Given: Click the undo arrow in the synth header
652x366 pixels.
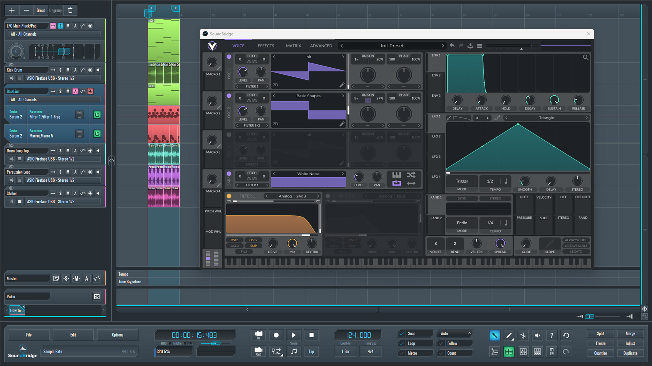Looking at the screenshot, I should click(452, 46).
